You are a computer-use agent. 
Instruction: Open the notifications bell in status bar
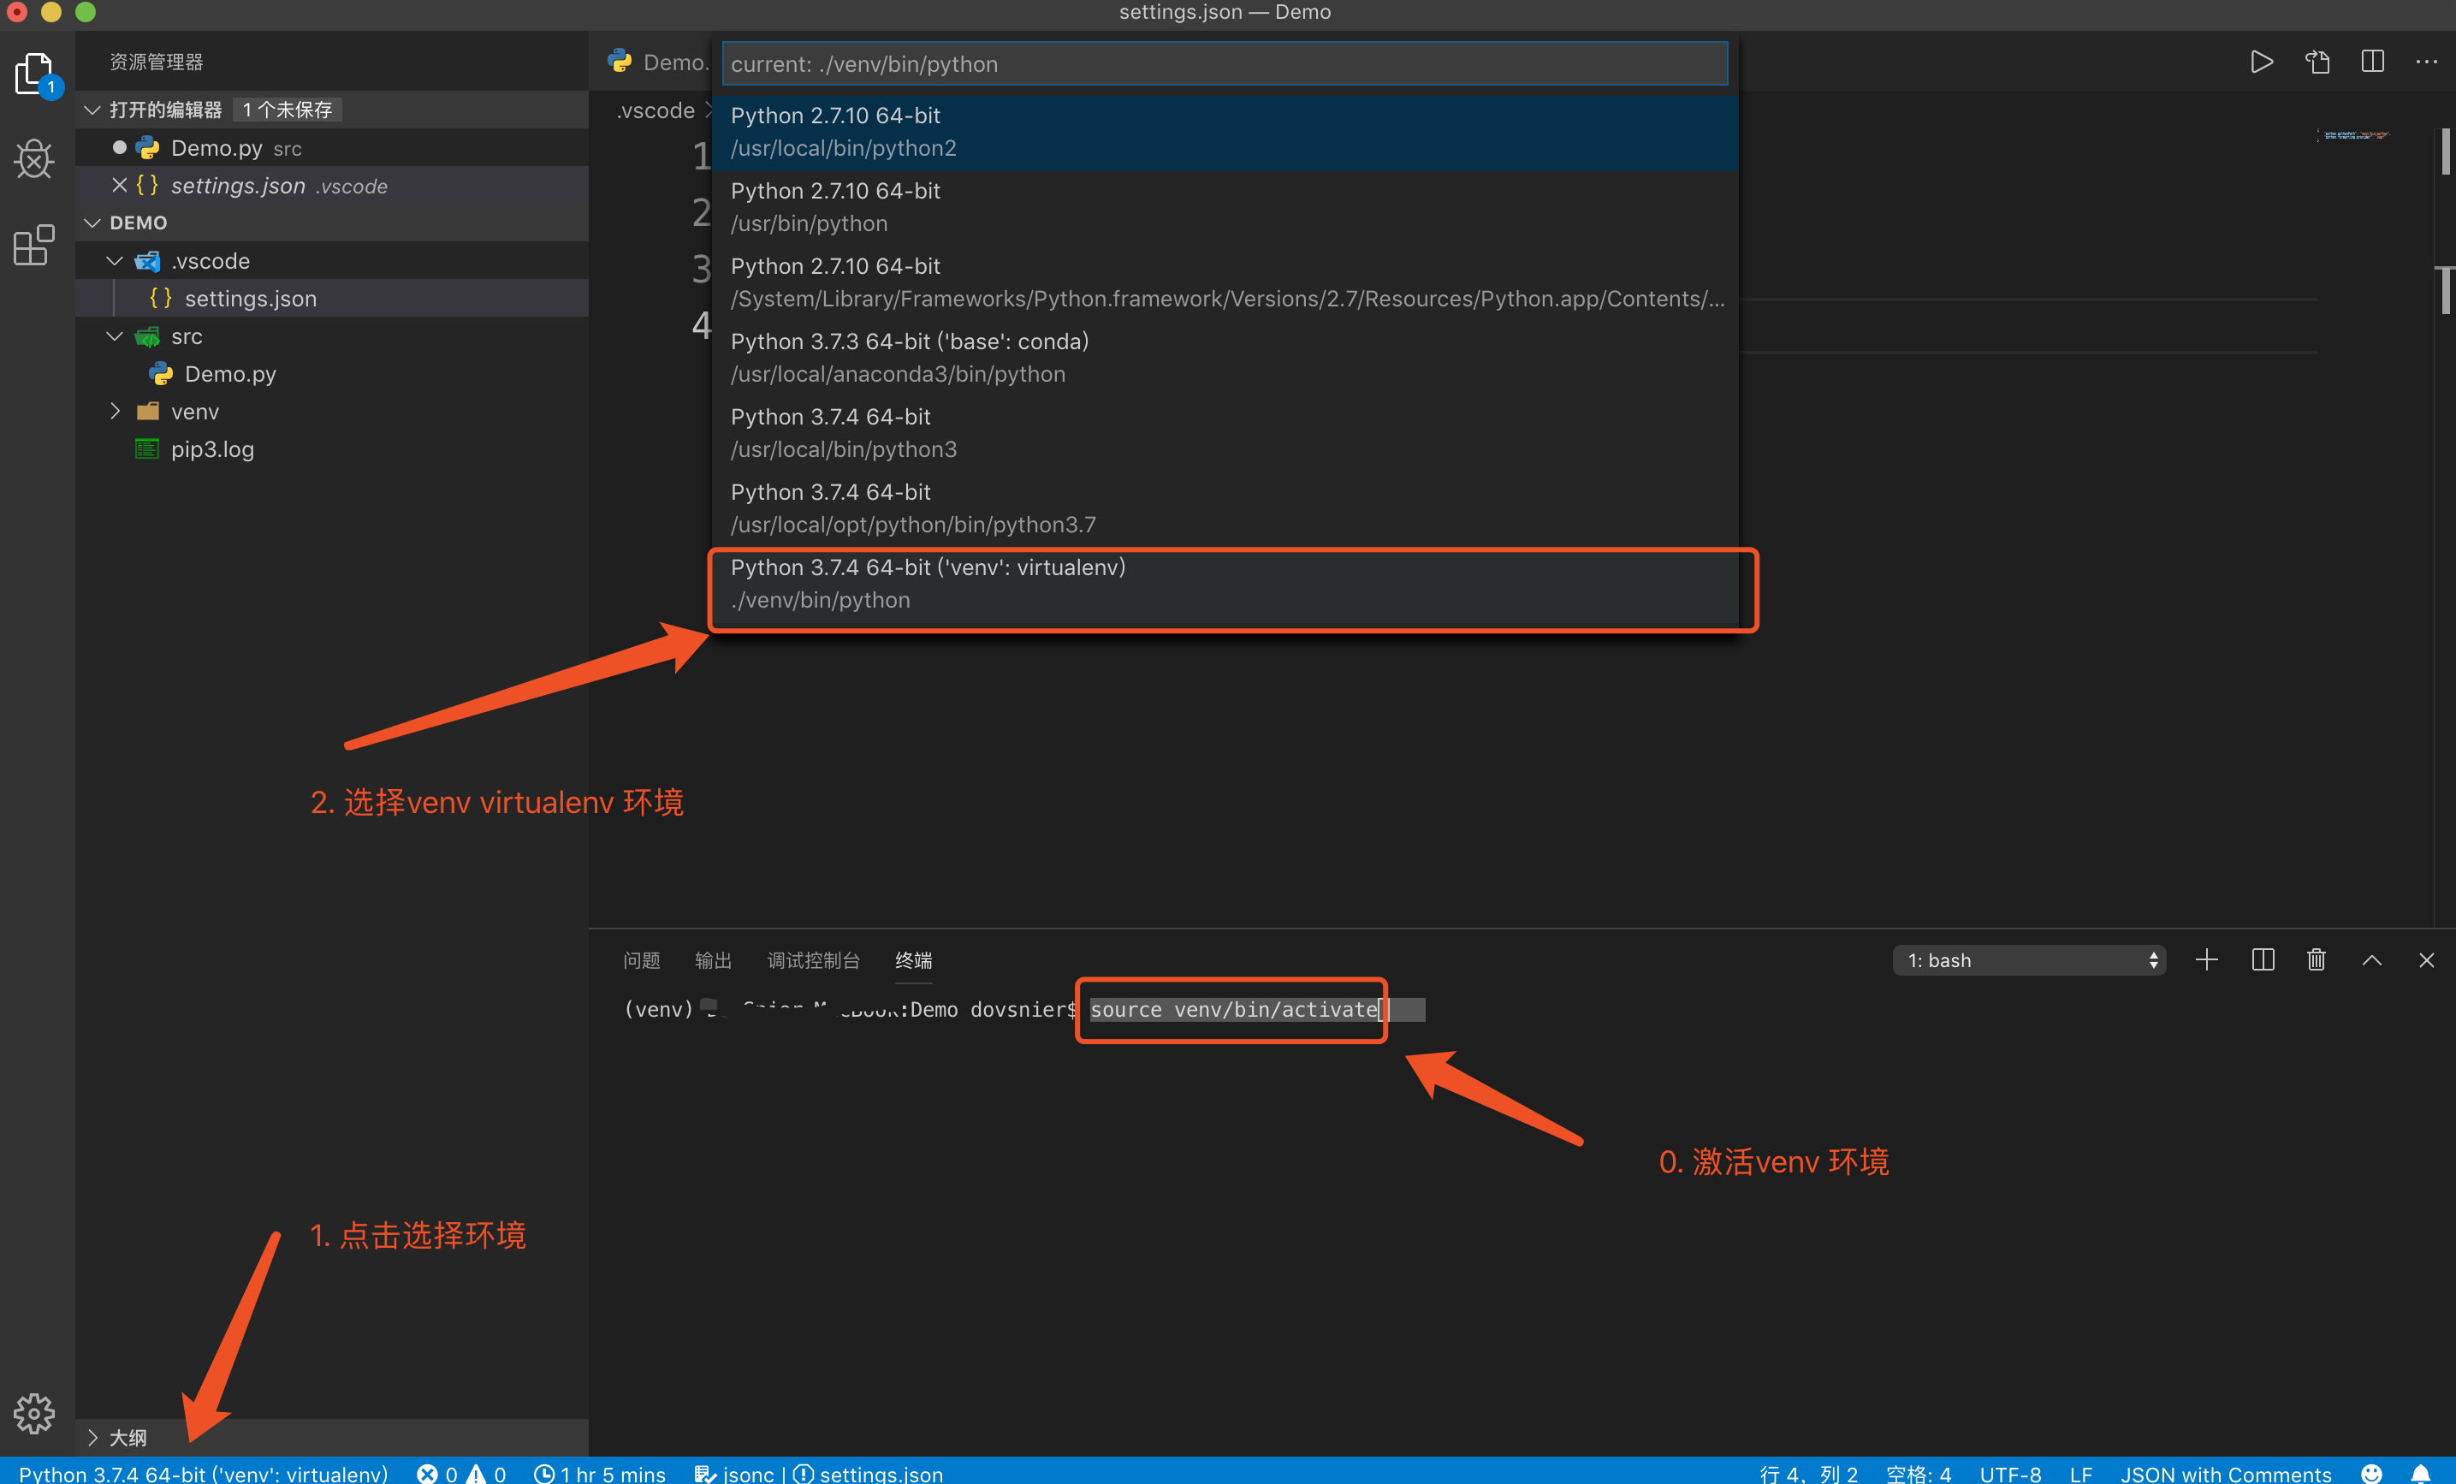(2420, 1473)
